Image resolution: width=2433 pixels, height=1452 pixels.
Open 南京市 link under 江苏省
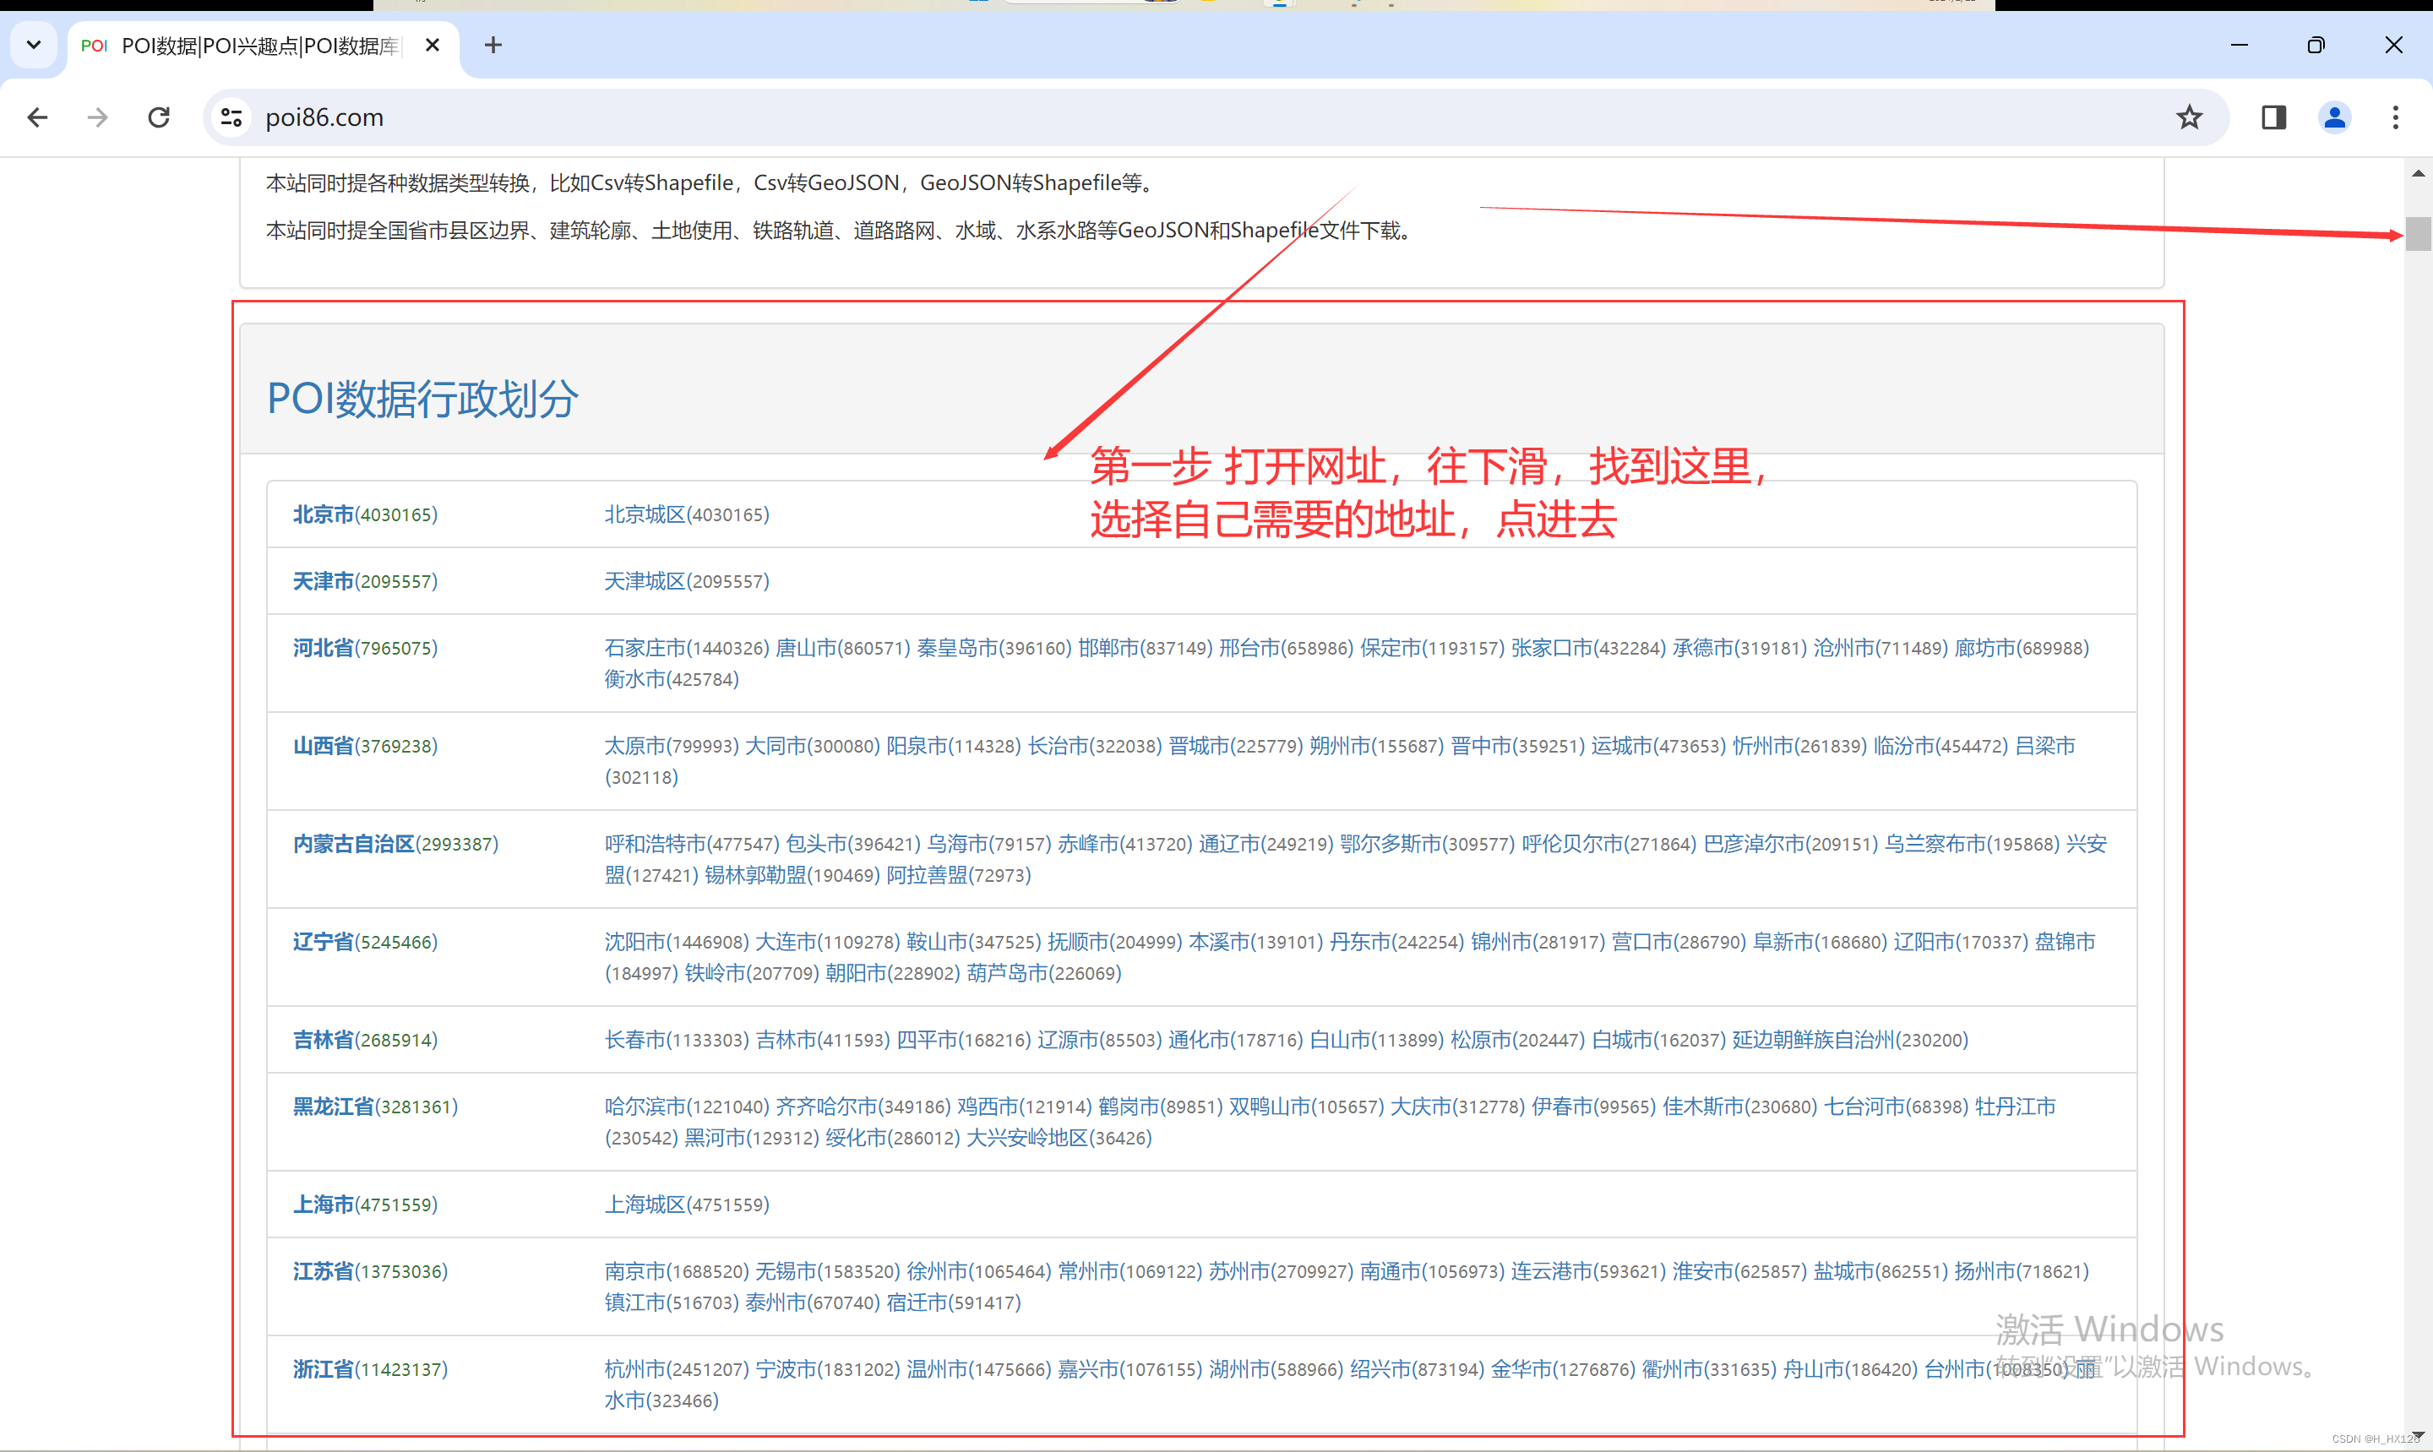click(x=635, y=1271)
